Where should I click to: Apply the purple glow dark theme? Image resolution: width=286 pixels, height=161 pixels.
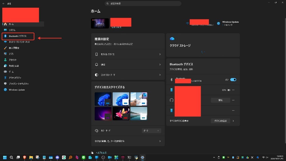(103, 114)
